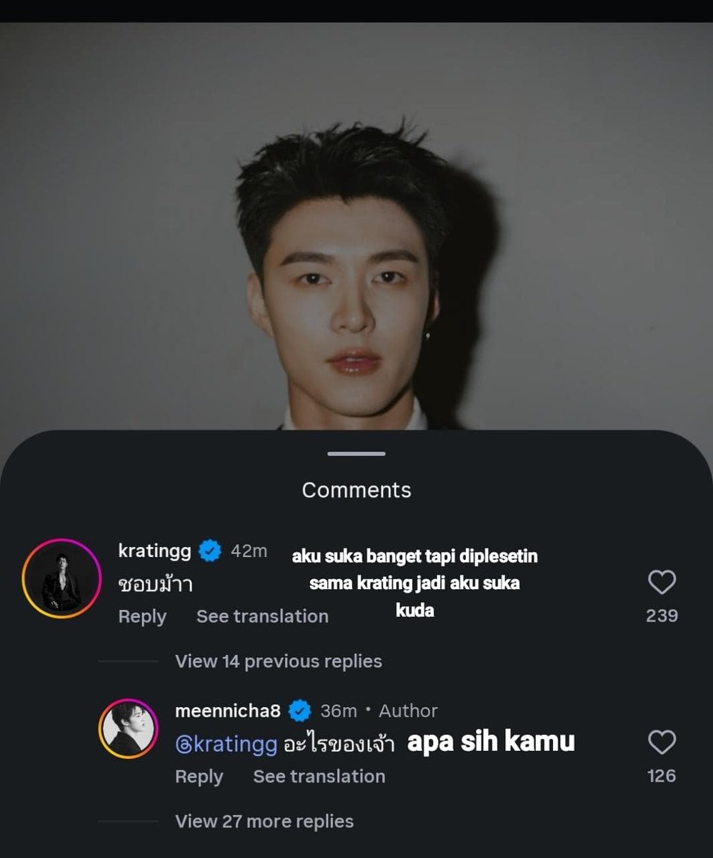
Task: Open kratingg's profile picture story ring
Action: click(x=61, y=578)
